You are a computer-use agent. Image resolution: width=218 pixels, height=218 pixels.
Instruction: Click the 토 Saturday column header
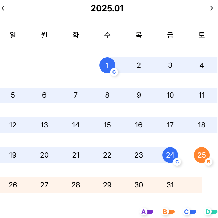(202, 35)
